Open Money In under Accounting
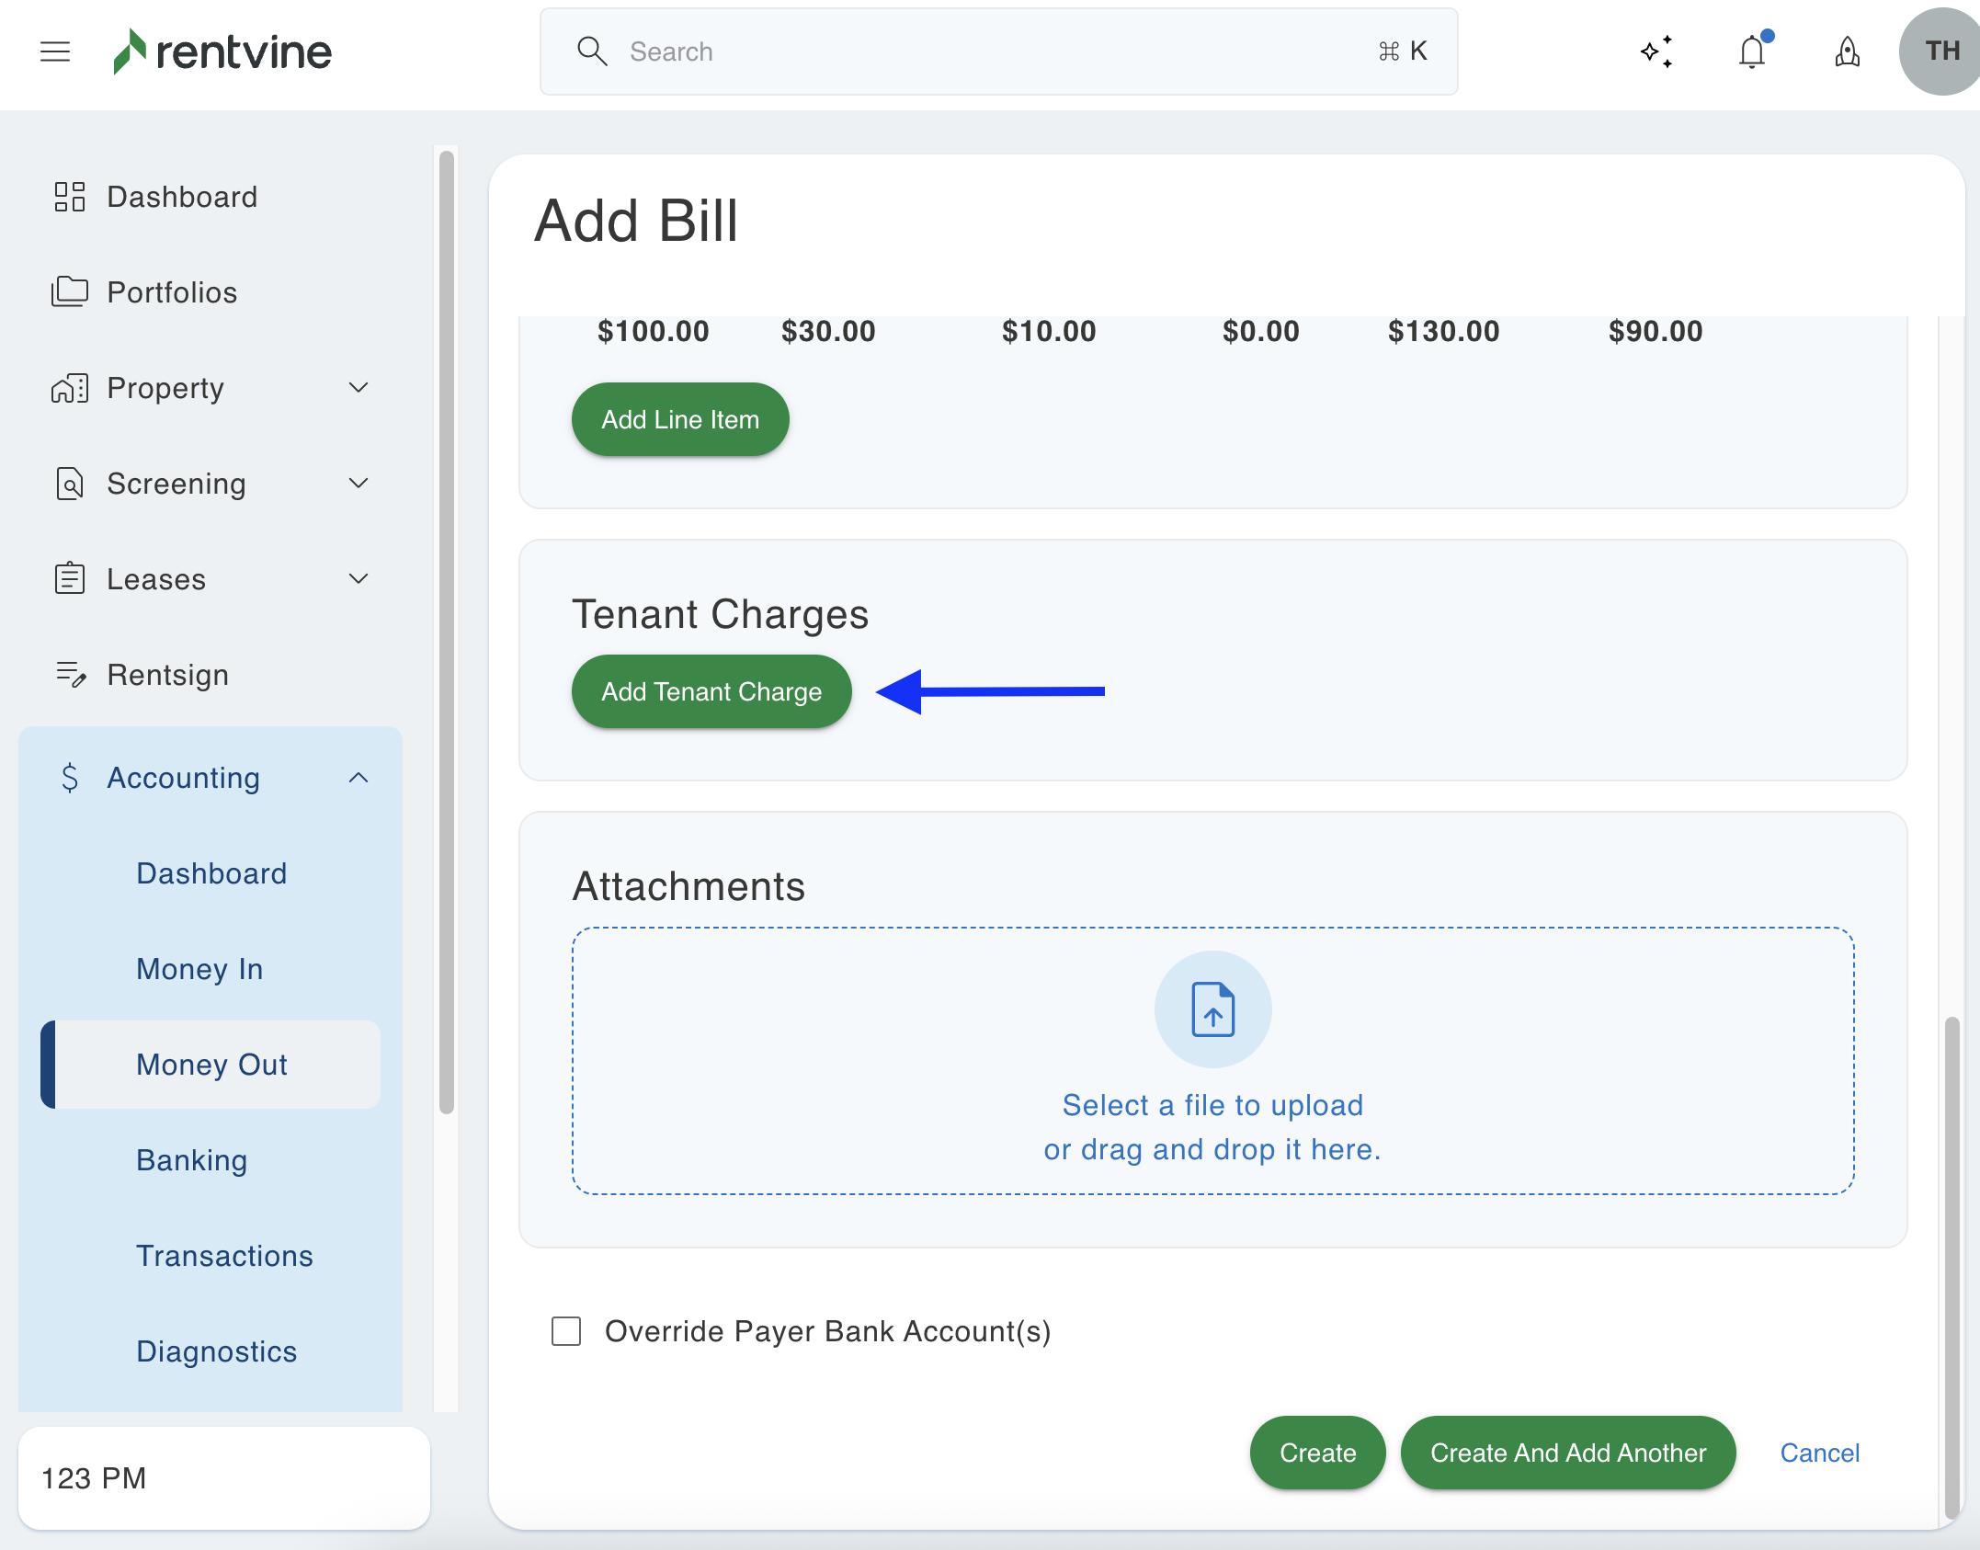The image size is (1980, 1550). pyautogui.click(x=199, y=969)
